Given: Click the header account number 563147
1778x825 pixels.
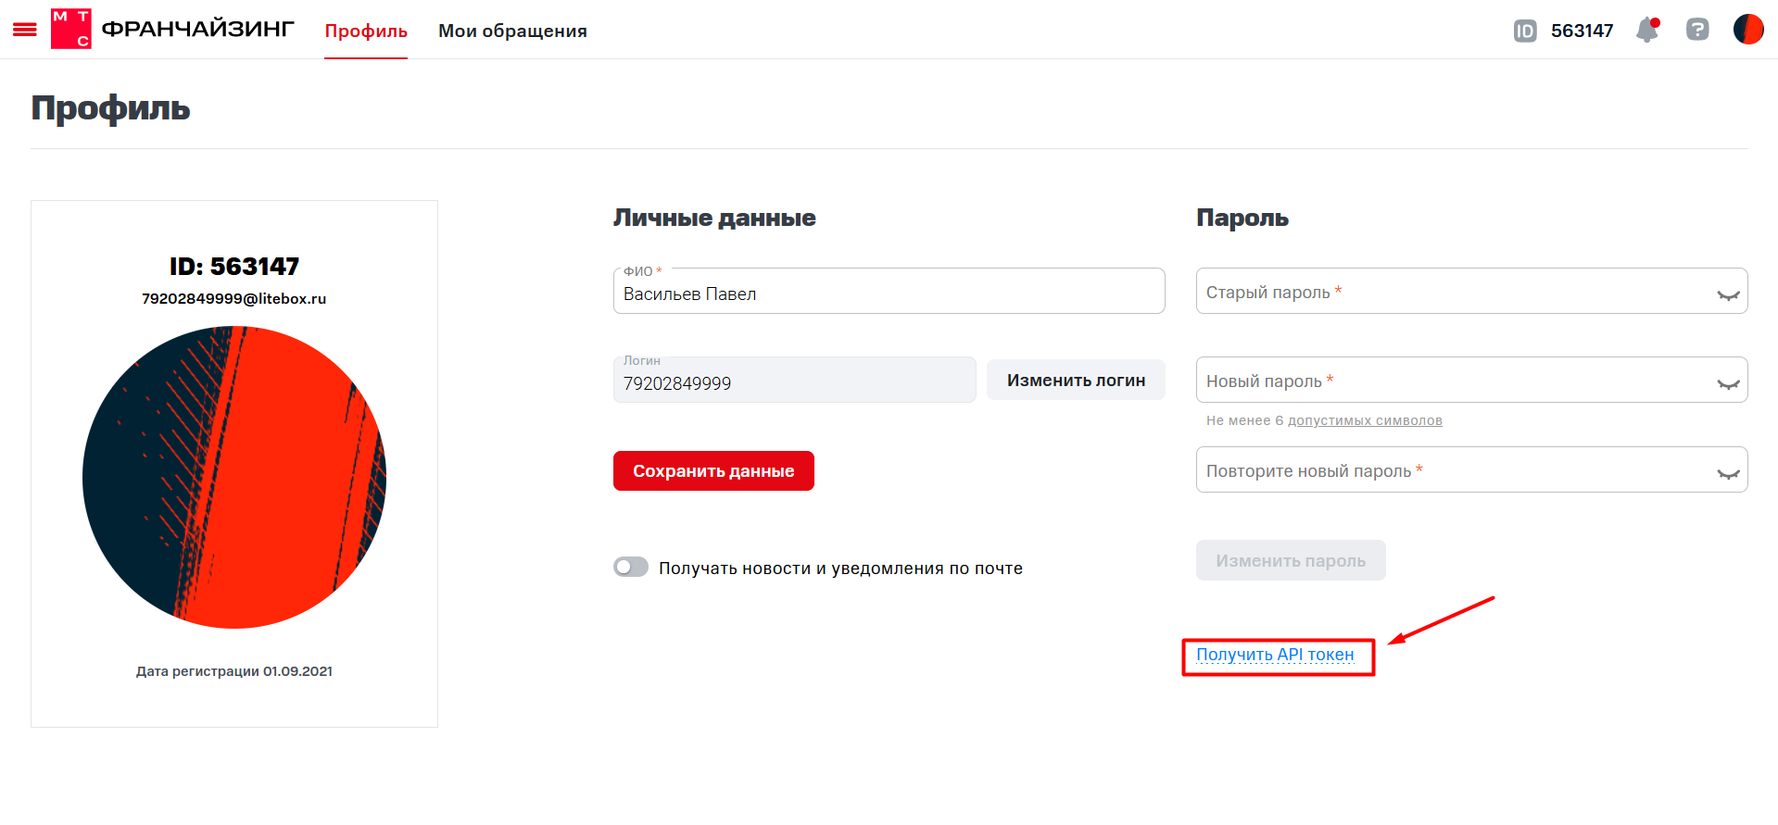Looking at the screenshot, I should (x=1582, y=31).
